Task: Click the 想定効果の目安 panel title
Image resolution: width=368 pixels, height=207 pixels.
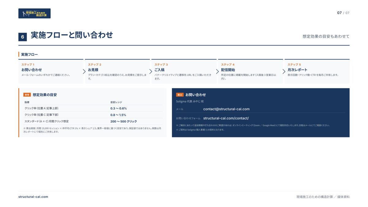Action: (x=45, y=95)
